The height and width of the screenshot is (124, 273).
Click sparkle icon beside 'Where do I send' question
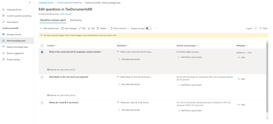click(x=118, y=102)
